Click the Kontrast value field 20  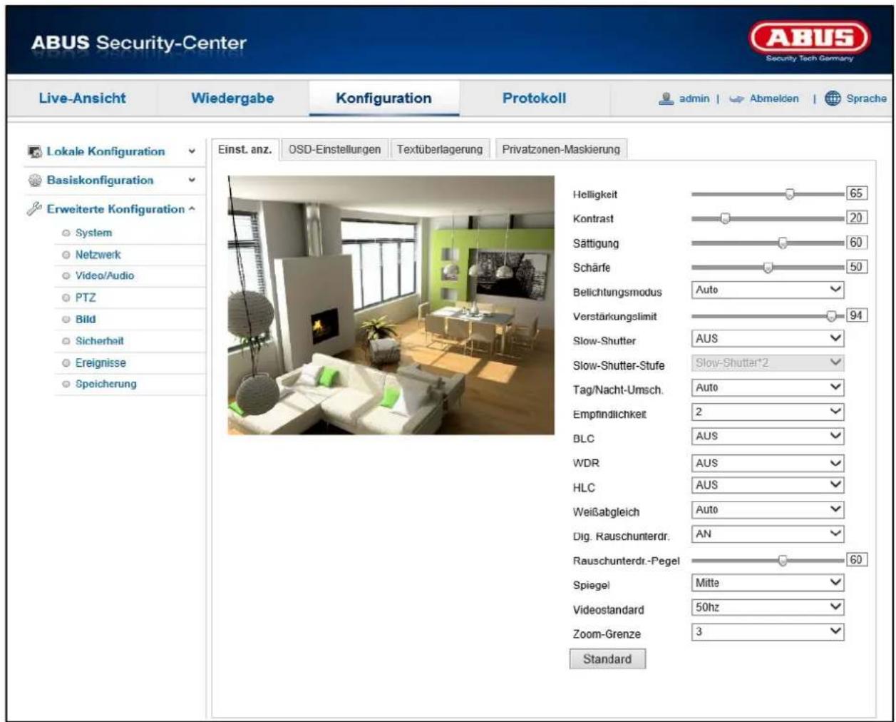pyautogui.click(x=856, y=218)
